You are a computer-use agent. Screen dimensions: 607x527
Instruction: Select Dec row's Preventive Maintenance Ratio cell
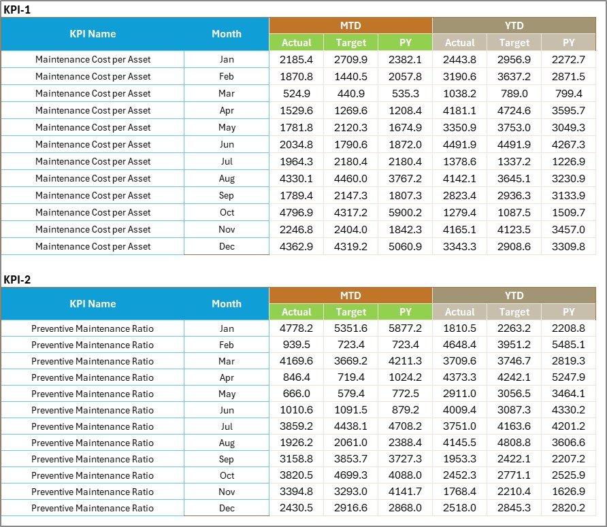click(x=93, y=508)
